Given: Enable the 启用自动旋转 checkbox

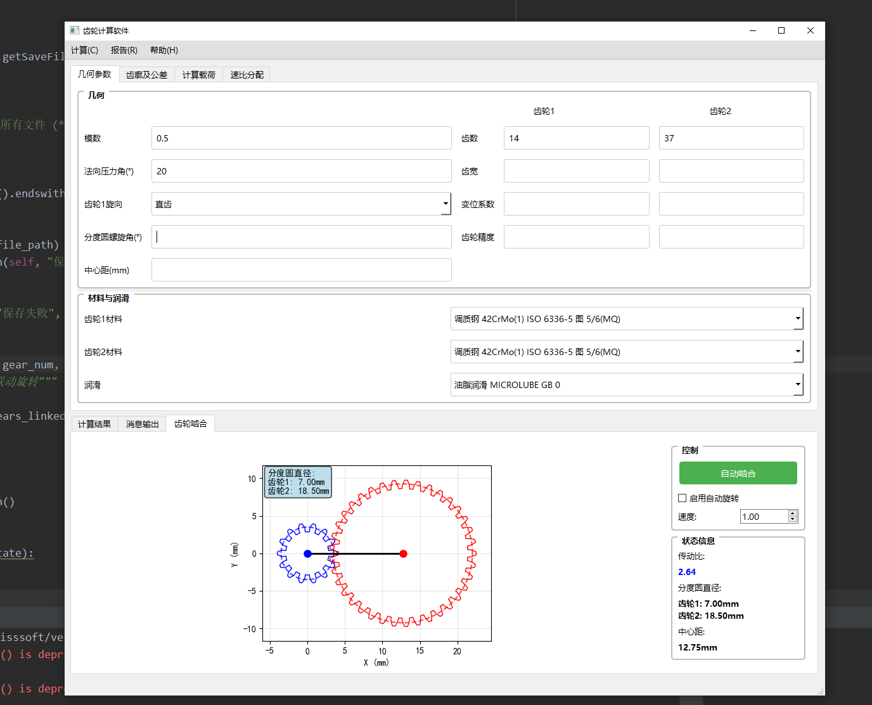Looking at the screenshot, I should [x=683, y=498].
